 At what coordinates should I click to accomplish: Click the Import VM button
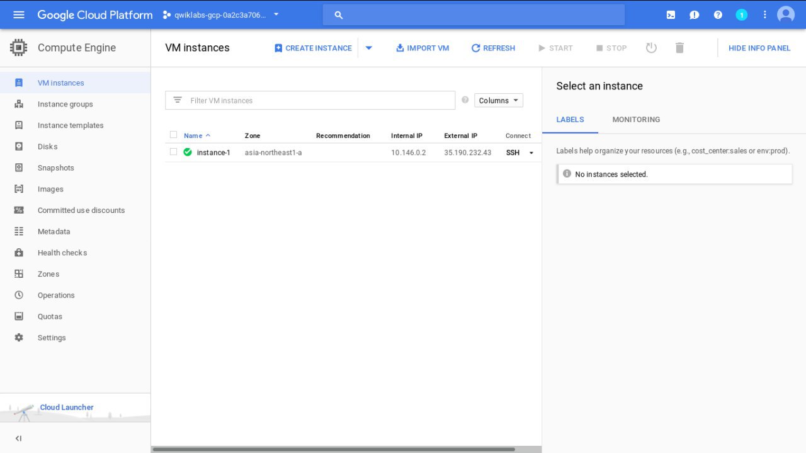[x=423, y=48]
